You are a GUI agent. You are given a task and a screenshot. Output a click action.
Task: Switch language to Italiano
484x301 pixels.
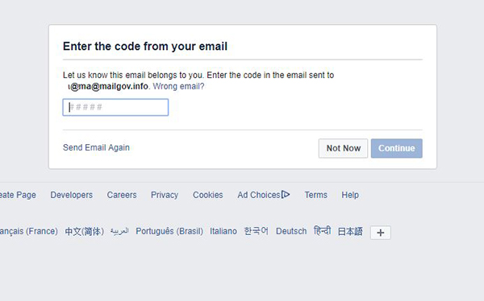coord(223,231)
